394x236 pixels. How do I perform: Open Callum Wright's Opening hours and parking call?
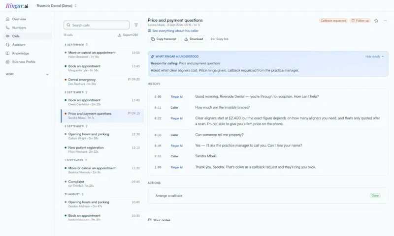(x=102, y=136)
